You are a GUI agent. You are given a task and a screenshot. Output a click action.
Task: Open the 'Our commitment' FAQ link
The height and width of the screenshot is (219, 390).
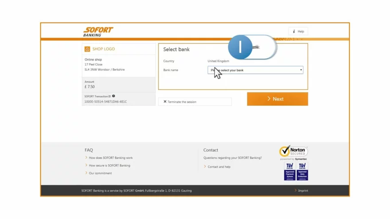tap(100, 173)
